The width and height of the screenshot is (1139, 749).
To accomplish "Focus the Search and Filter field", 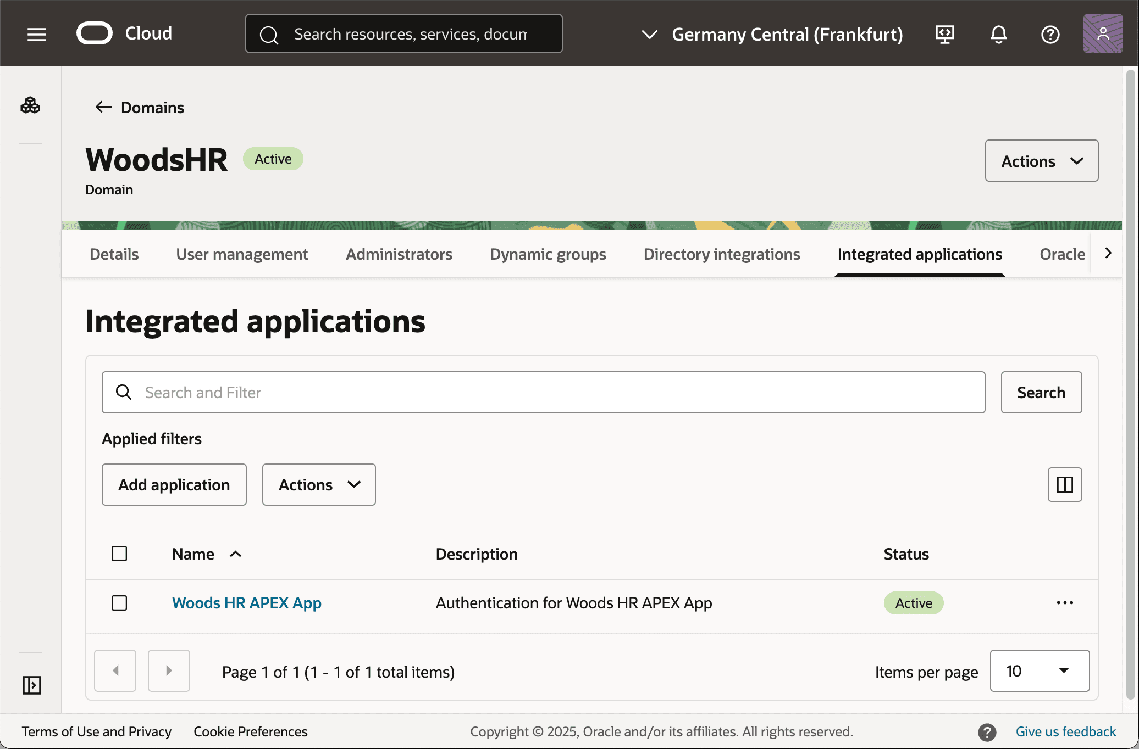I will [543, 392].
